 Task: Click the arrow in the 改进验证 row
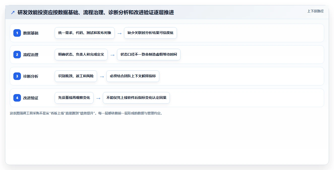[98, 98]
